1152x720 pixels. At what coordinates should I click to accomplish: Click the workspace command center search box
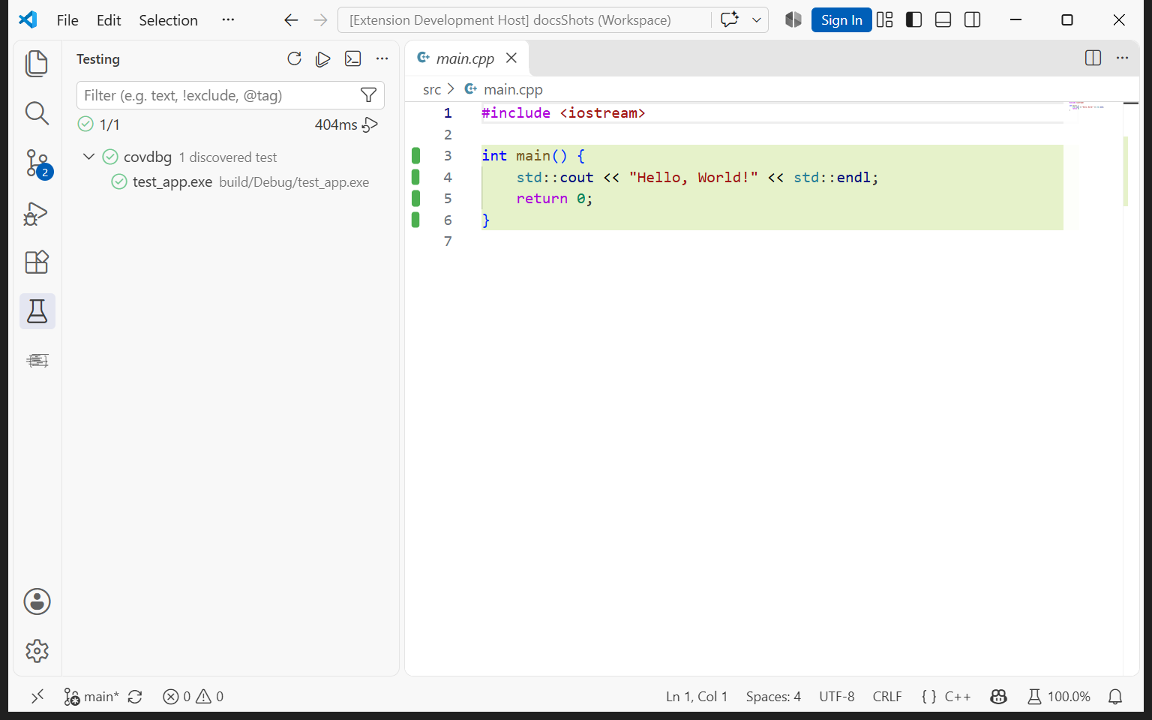(x=524, y=20)
